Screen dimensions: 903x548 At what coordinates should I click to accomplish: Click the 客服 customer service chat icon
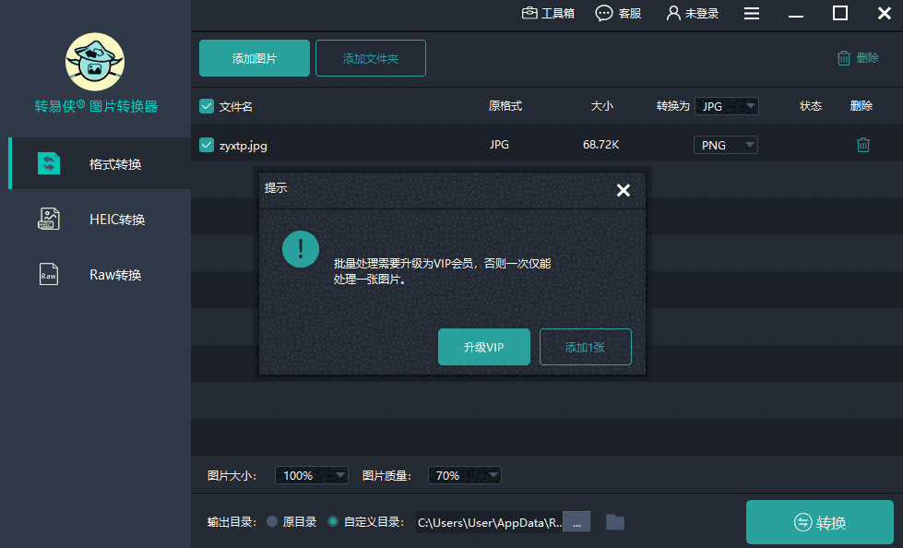[x=604, y=13]
